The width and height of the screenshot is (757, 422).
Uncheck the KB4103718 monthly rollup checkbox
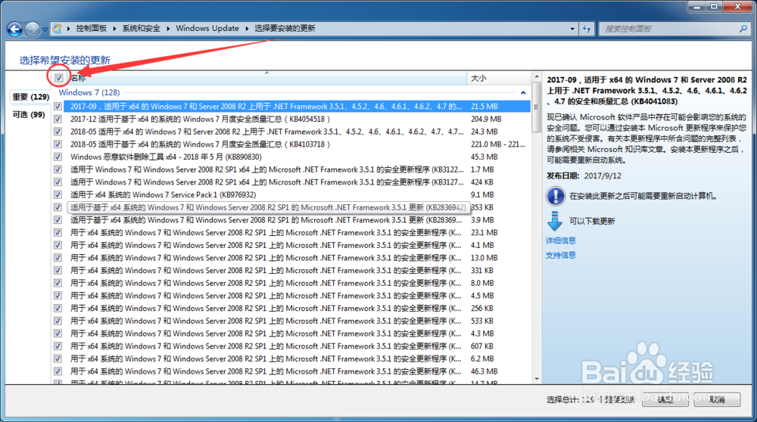pyautogui.click(x=58, y=144)
